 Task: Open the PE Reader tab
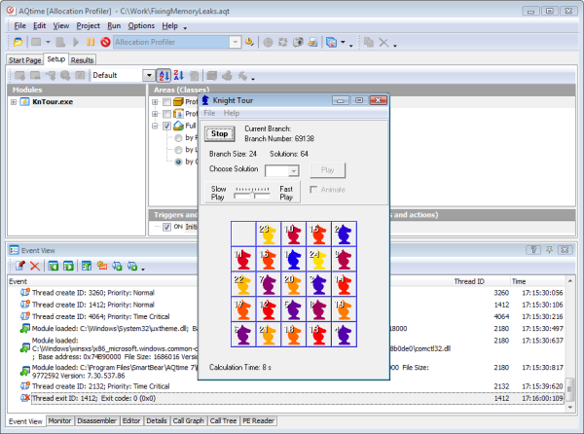tap(258, 420)
